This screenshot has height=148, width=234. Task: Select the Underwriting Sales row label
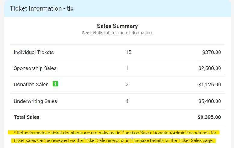click(35, 101)
